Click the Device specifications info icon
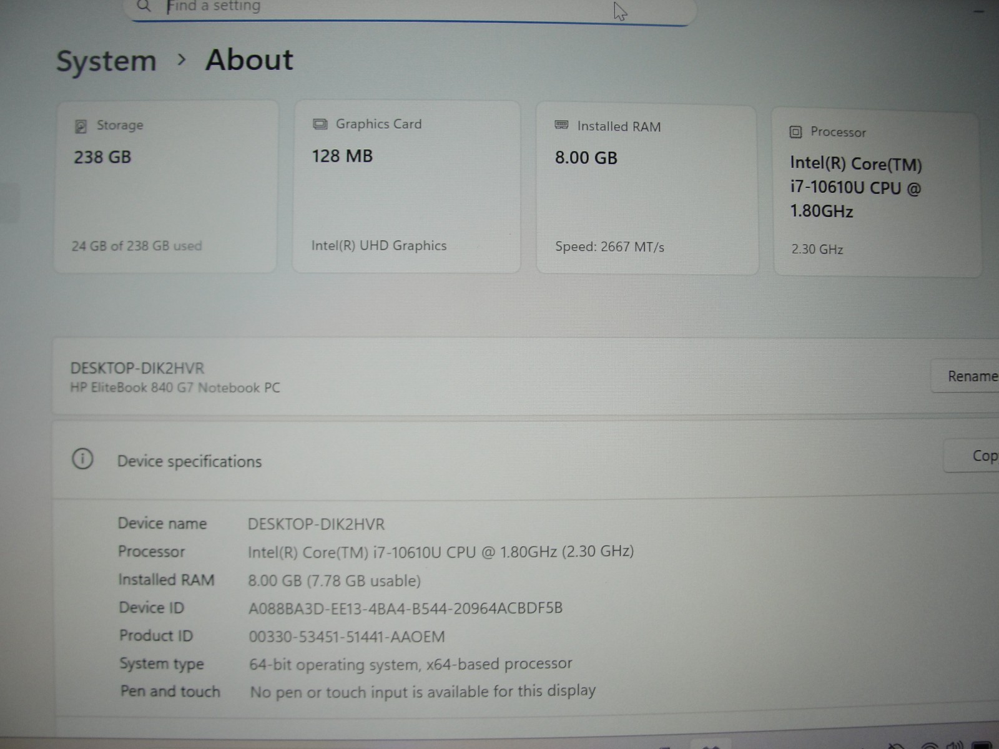999x749 pixels. [82, 459]
